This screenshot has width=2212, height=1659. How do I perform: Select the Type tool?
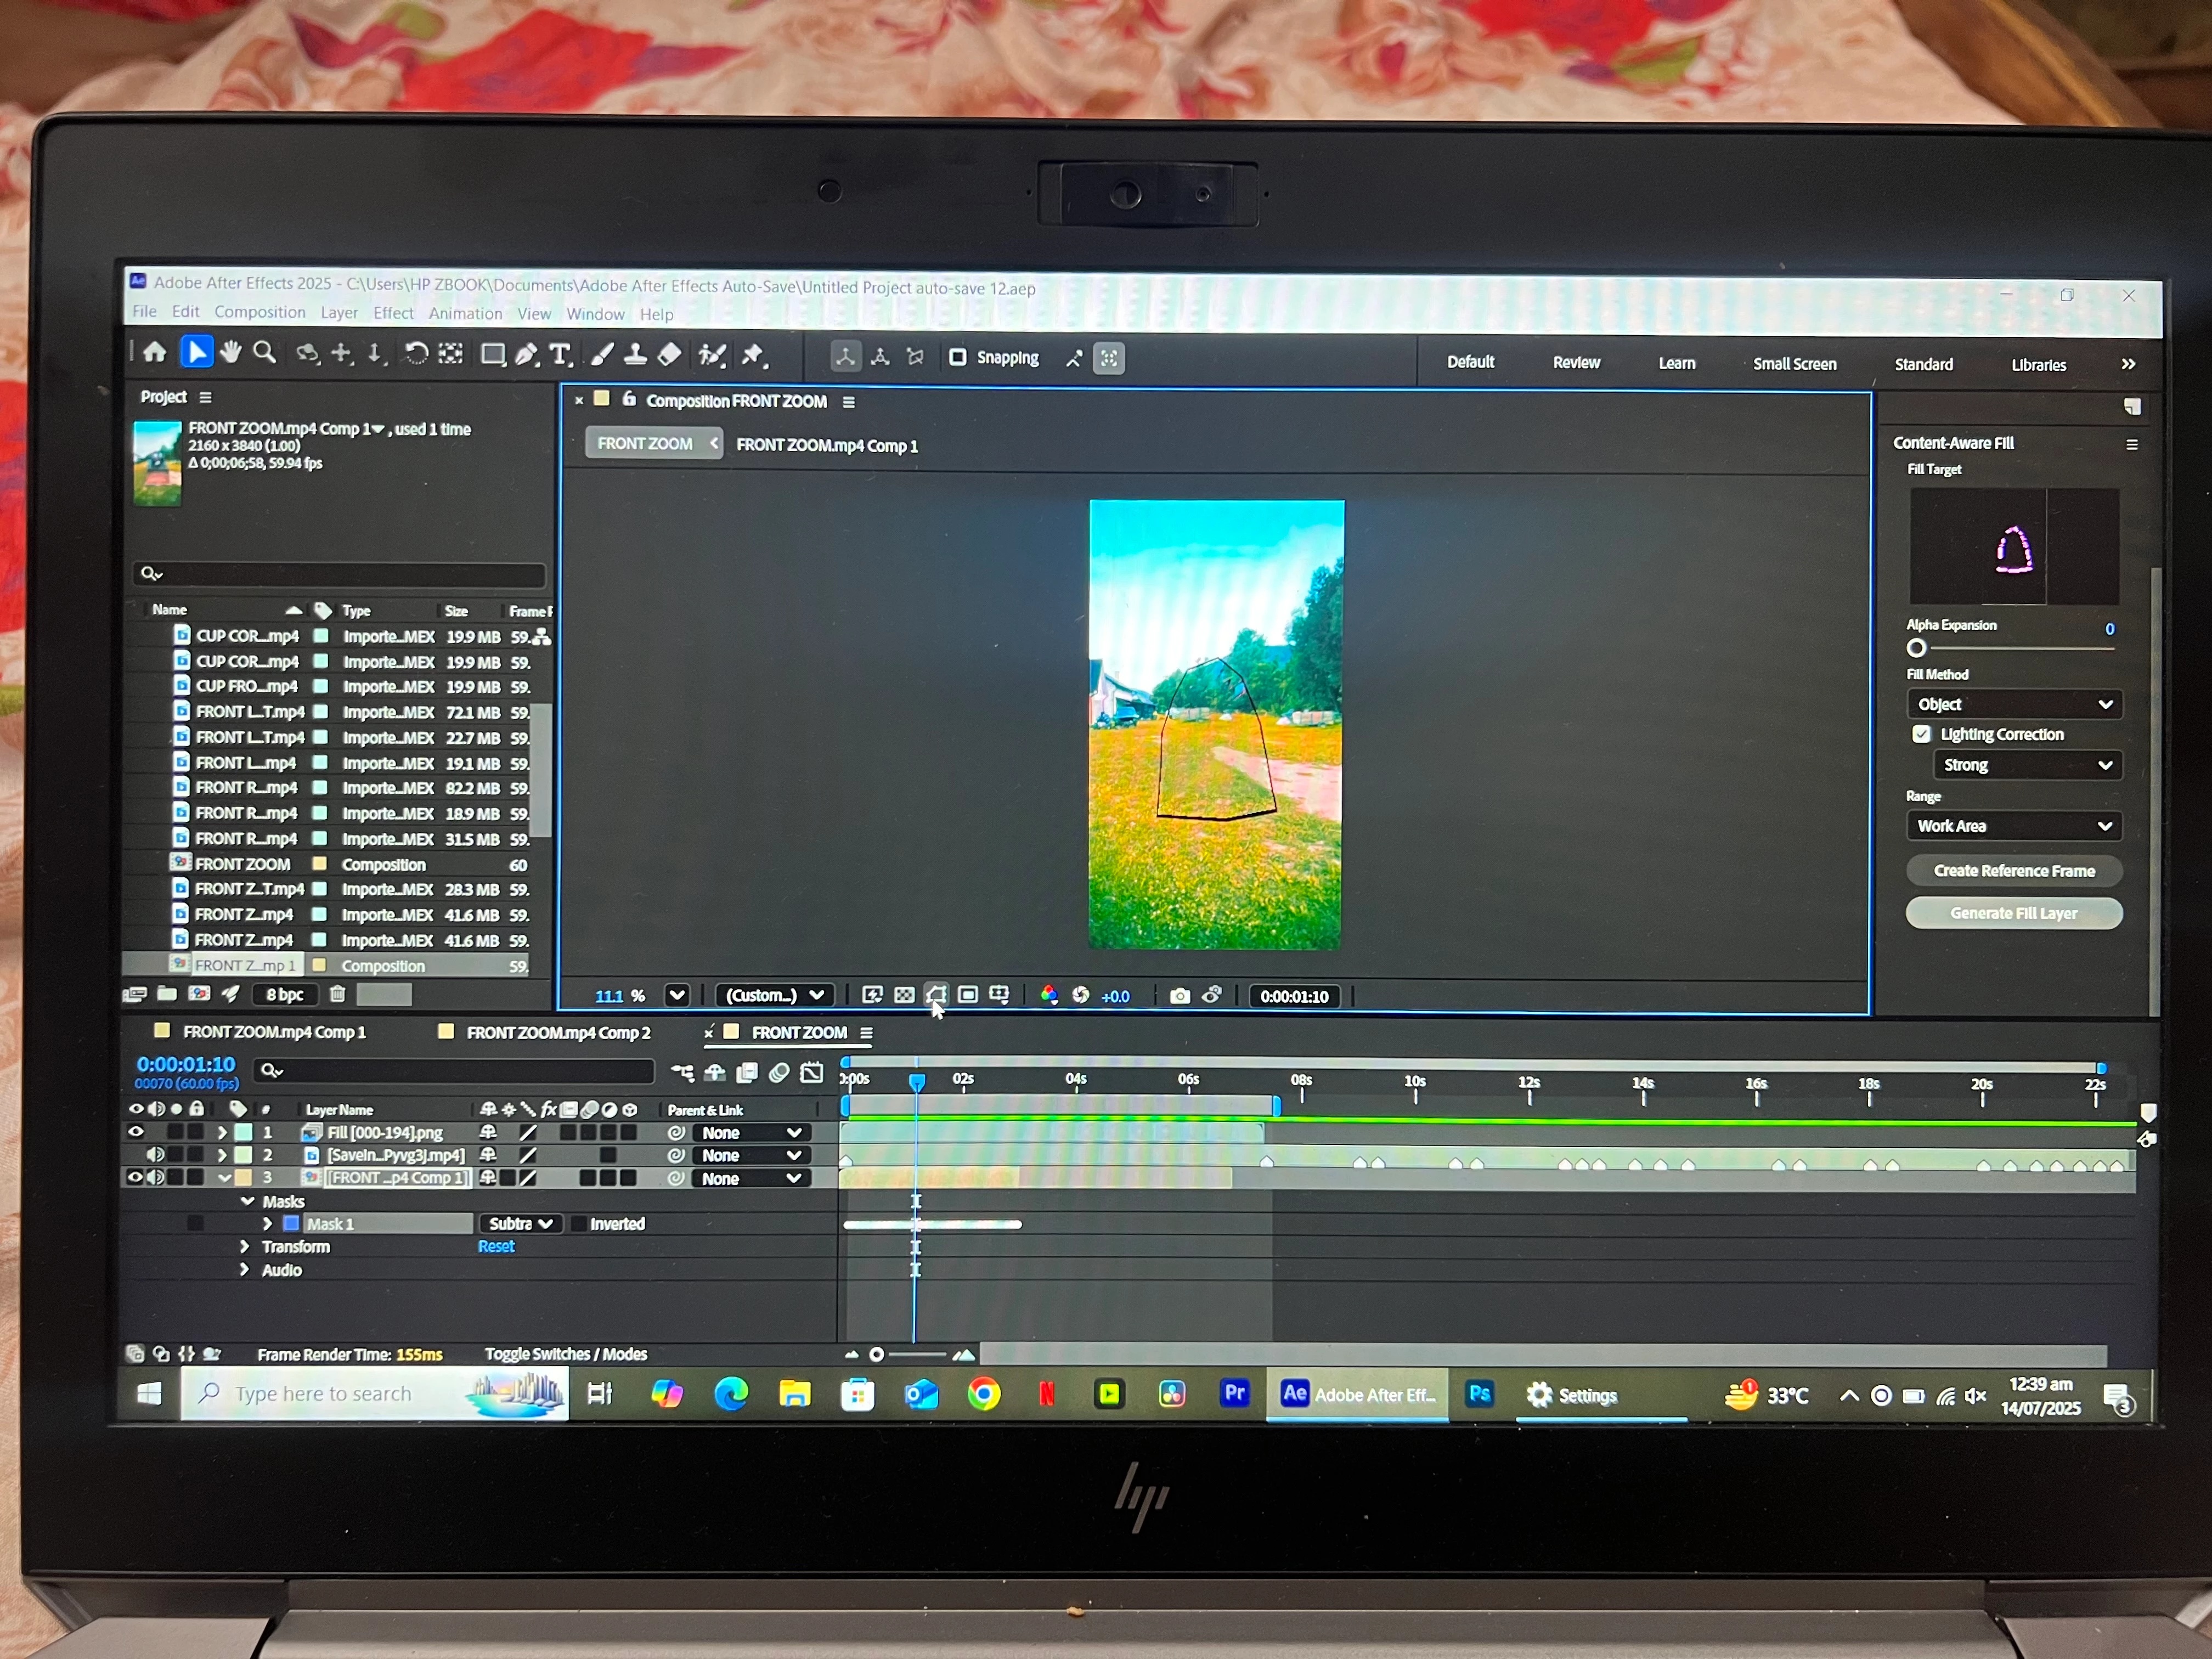[x=560, y=355]
